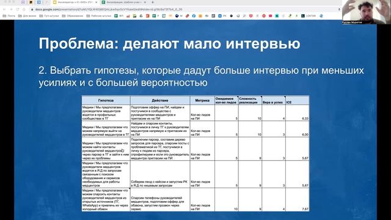391x220 pixels.
Task: Click the bar chart bookmark icon
Action: pyautogui.click(x=128, y=16)
